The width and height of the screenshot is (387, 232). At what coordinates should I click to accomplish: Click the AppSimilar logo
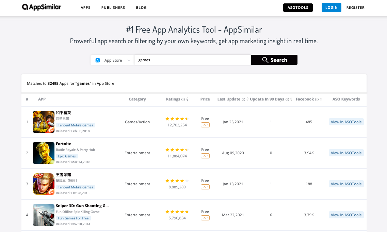click(x=42, y=7)
